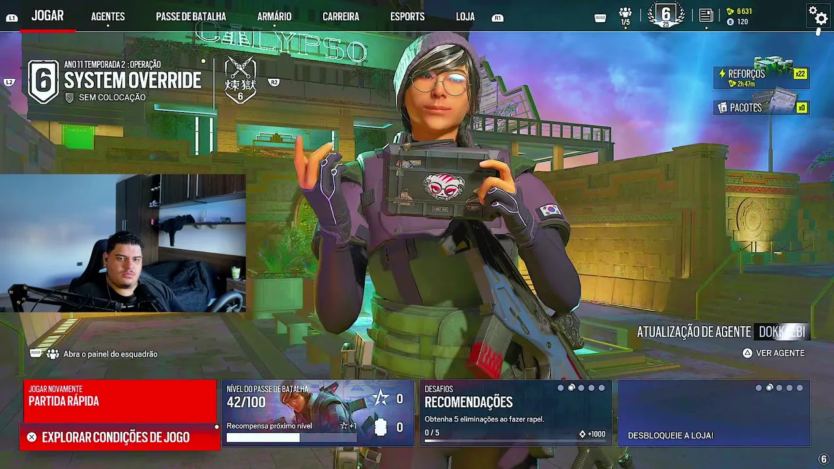The width and height of the screenshot is (834, 469).
Task: Click the 0 / 5 challenge progress bar
Action: (x=514, y=442)
